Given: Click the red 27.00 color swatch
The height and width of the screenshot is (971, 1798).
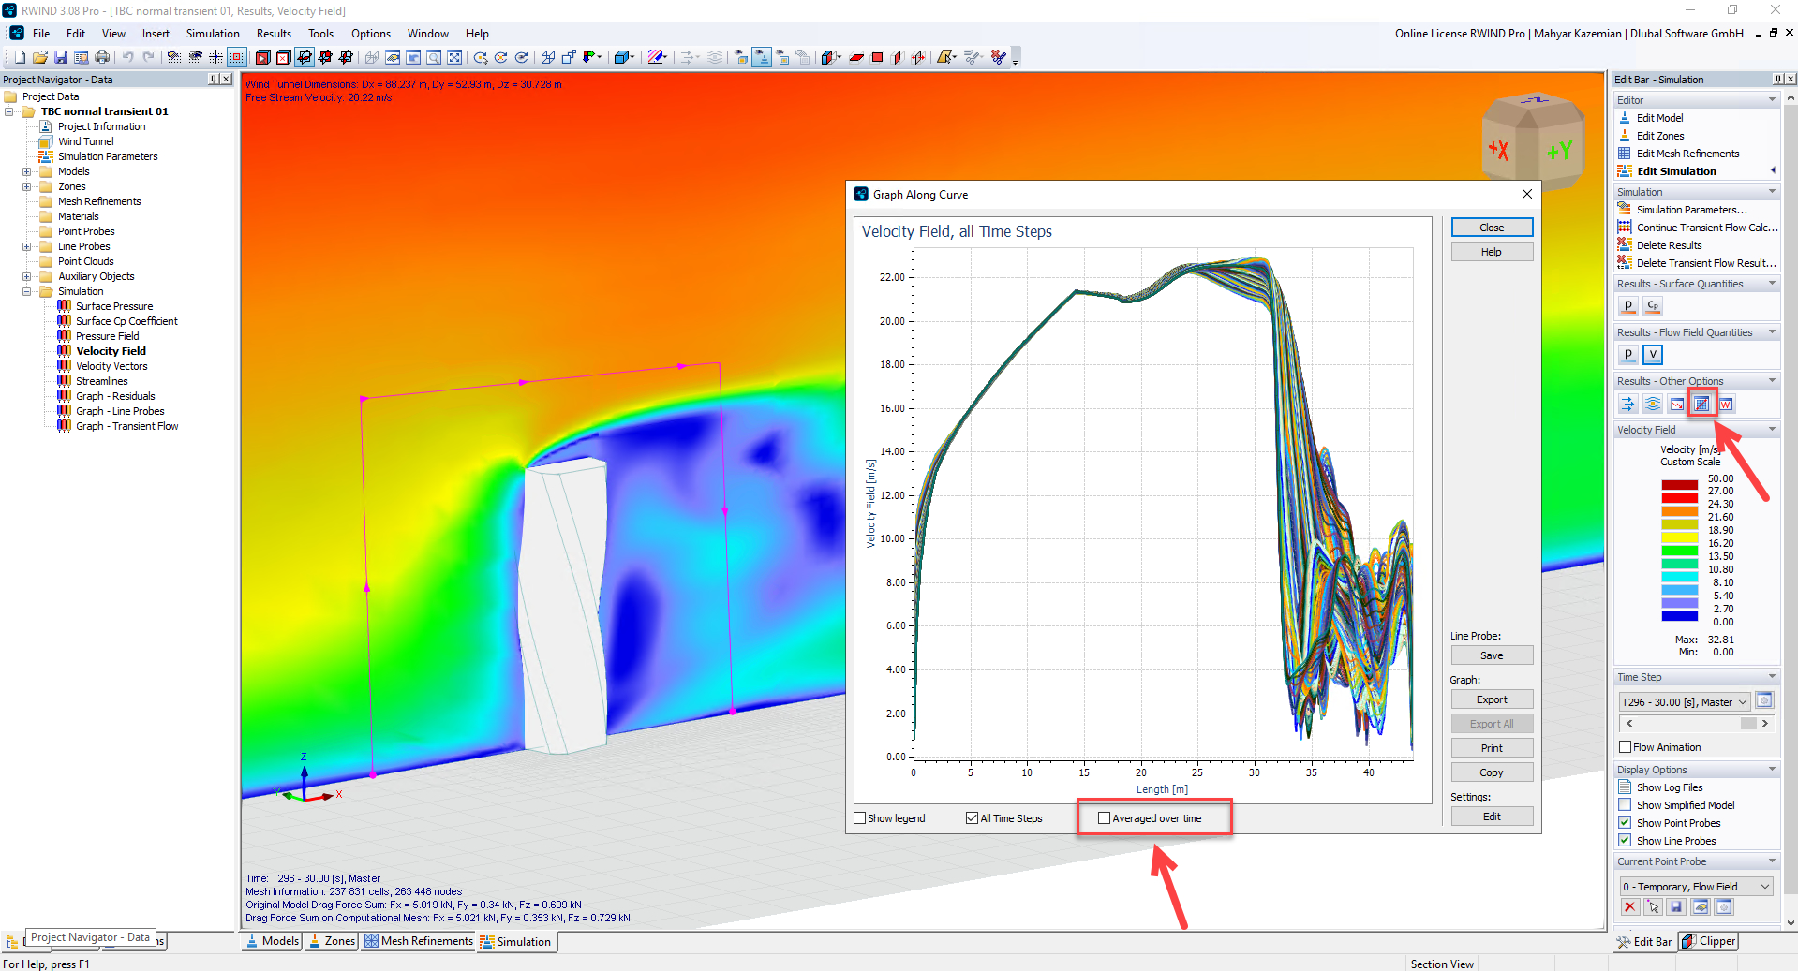Looking at the screenshot, I should point(1679,492).
